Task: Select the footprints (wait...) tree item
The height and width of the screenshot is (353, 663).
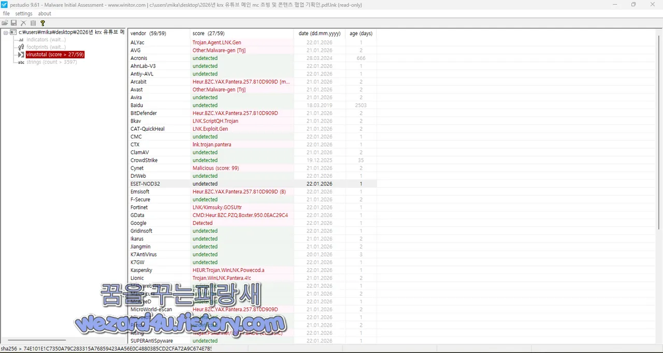Action: (46, 47)
